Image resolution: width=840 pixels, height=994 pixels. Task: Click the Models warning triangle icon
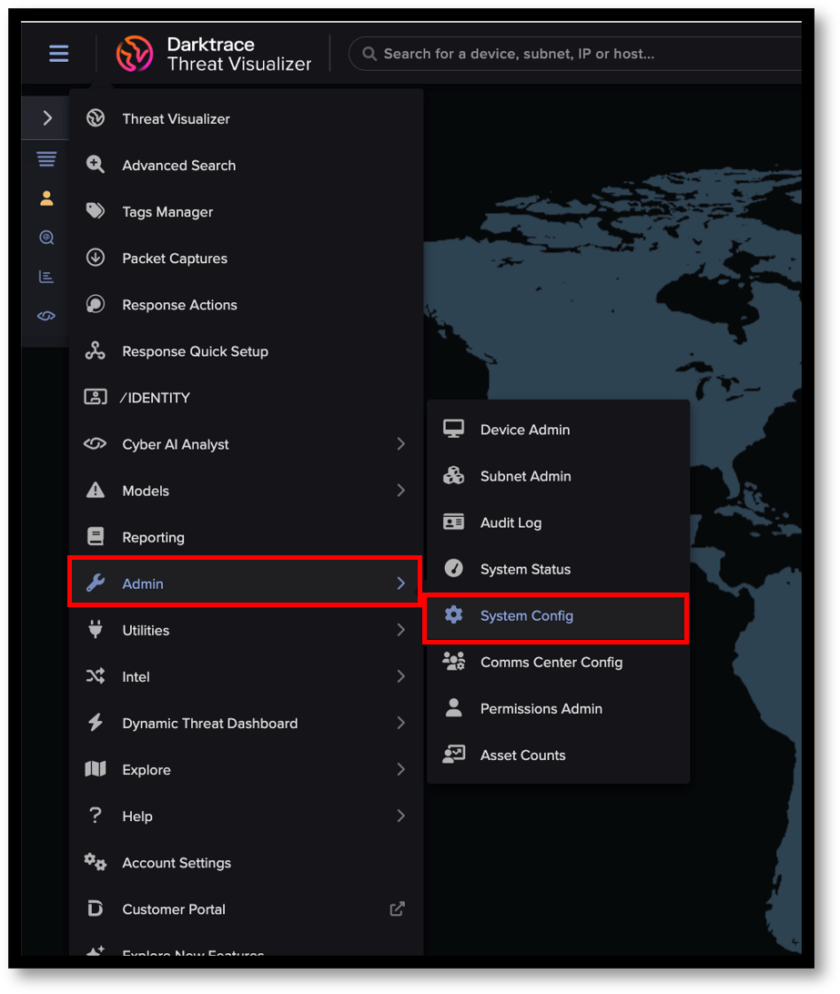point(95,490)
